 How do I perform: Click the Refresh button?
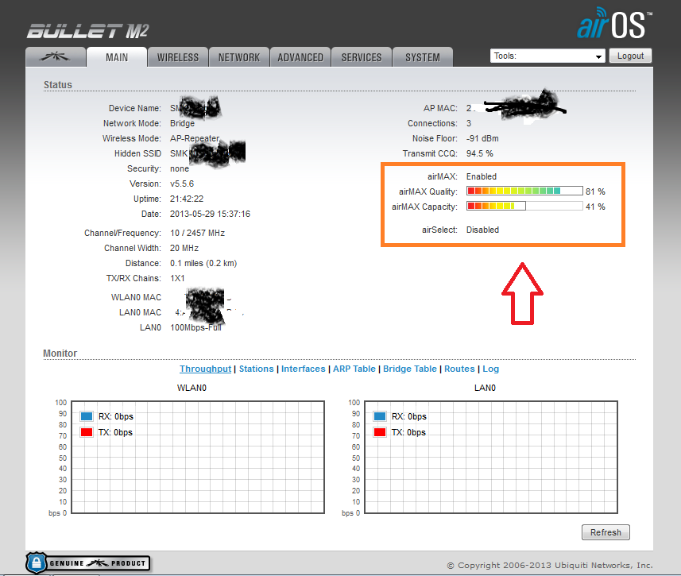tap(606, 532)
